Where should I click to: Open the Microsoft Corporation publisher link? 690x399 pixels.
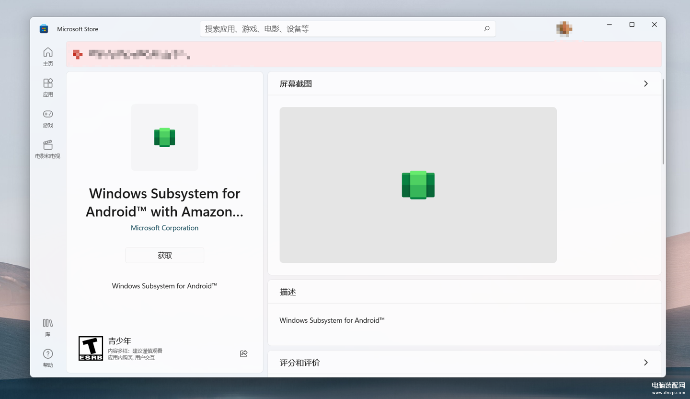click(164, 228)
